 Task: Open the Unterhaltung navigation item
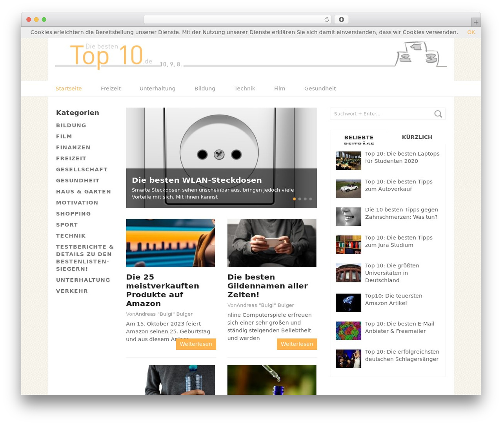(x=157, y=89)
